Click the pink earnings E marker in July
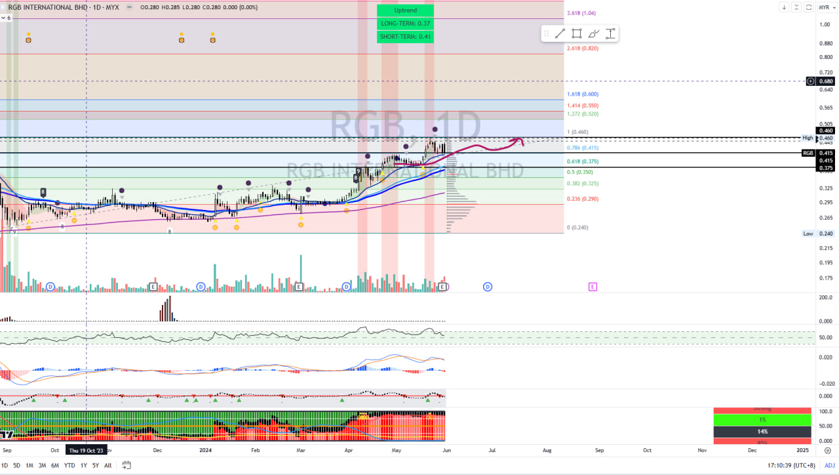Screen dimensions: 839x475 click(x=593, y=287)
